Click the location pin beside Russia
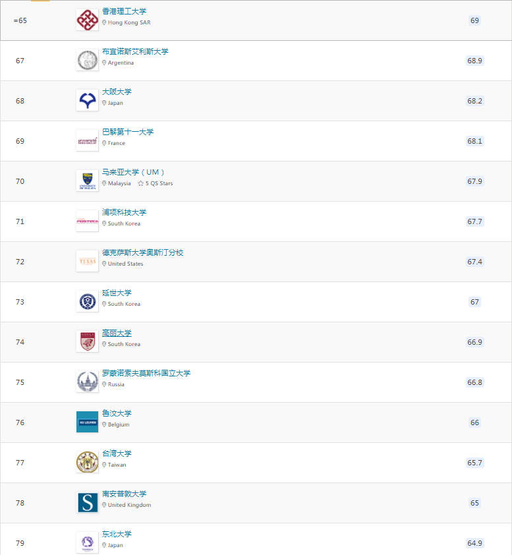This screenshot has height=555, width=512. coord(104,384)
